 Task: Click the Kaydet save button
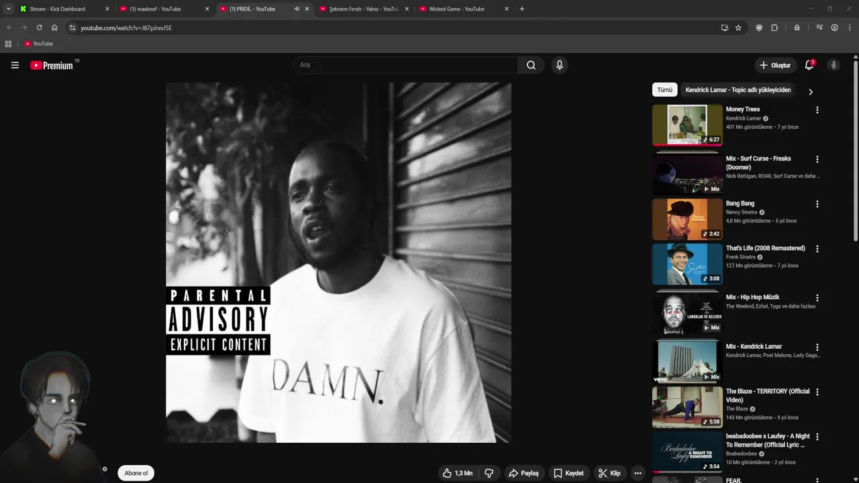coord(568,473)
